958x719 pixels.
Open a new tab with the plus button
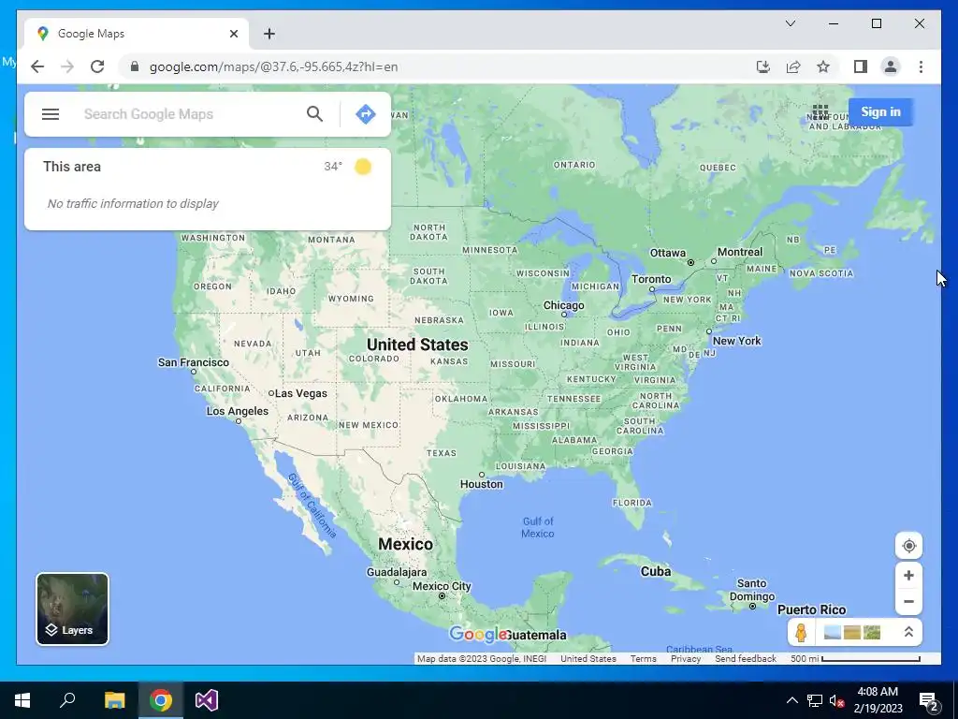click(269, 34)
